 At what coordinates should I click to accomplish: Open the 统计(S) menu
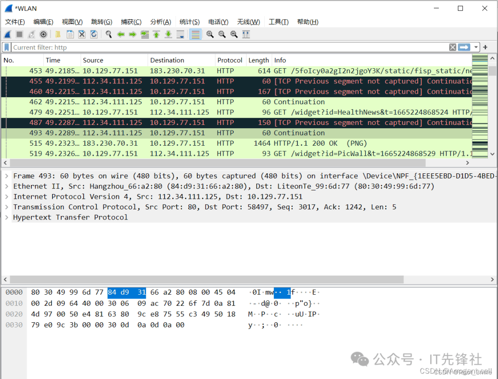click(x=189, y=22)
